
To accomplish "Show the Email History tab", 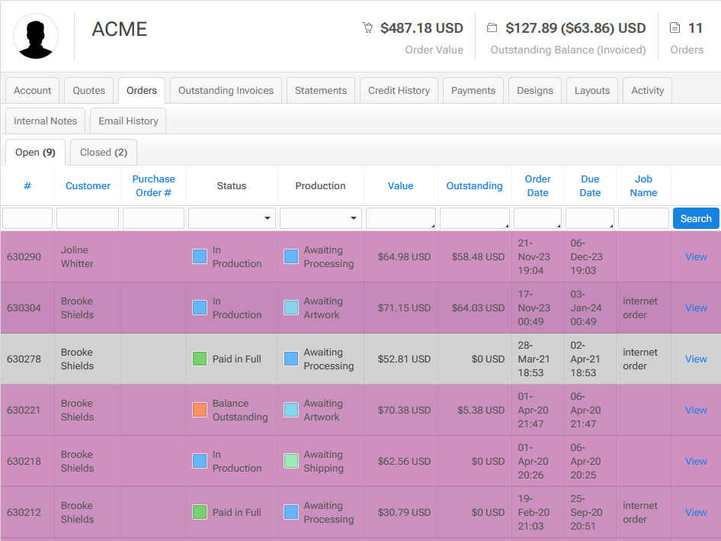I will point(128,121).
